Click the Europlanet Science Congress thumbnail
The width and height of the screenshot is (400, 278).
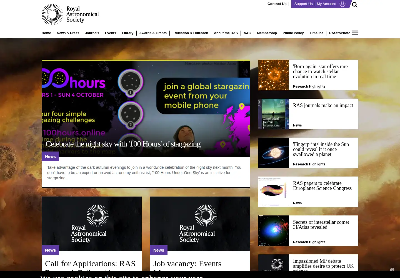tap(274, 192)
